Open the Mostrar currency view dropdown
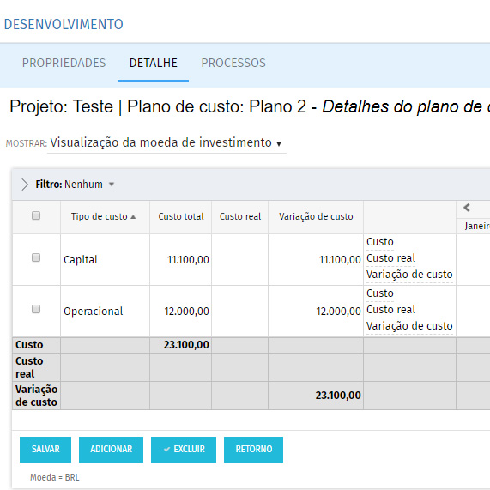490x490 pixels. coord(166,142)
